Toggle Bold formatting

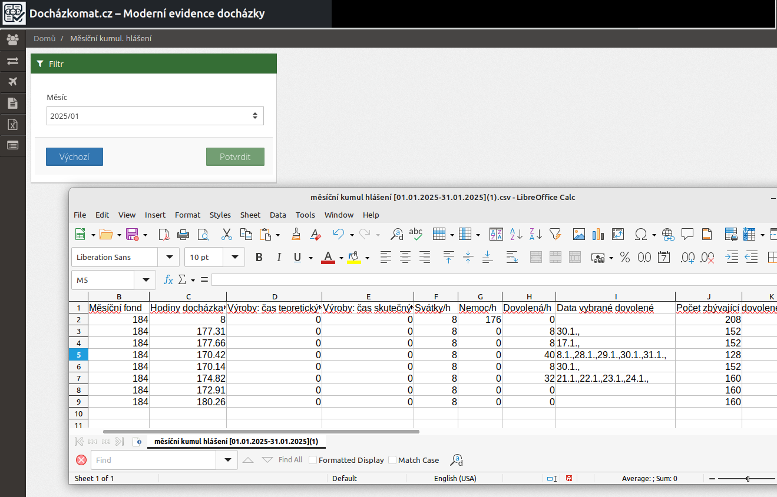click(x=259, y=257)
